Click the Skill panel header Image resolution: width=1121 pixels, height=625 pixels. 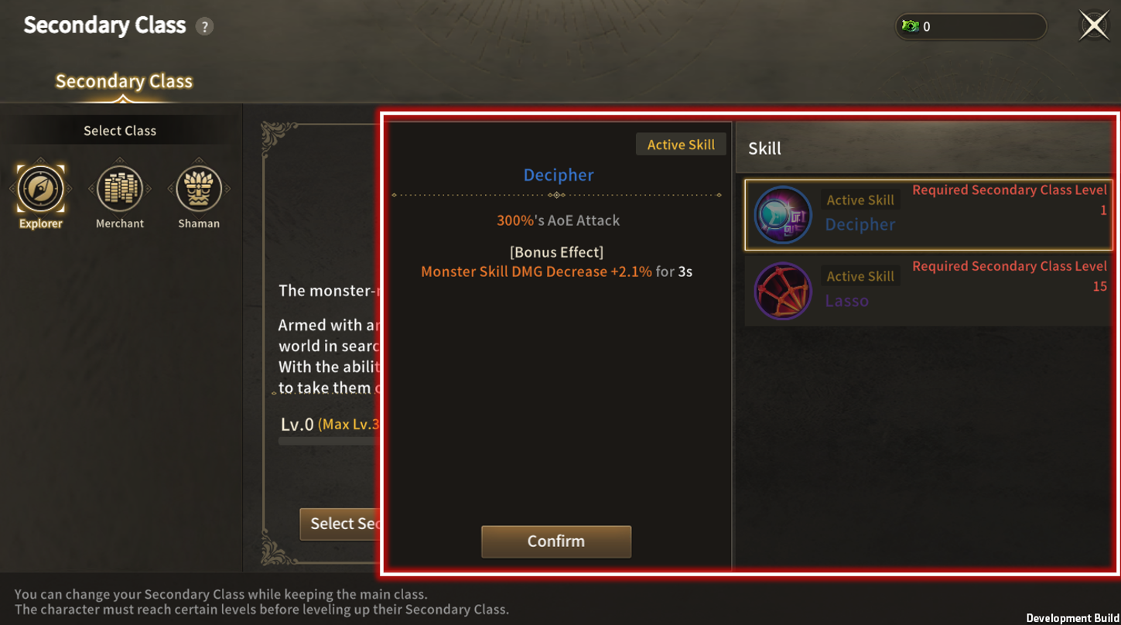927,148
